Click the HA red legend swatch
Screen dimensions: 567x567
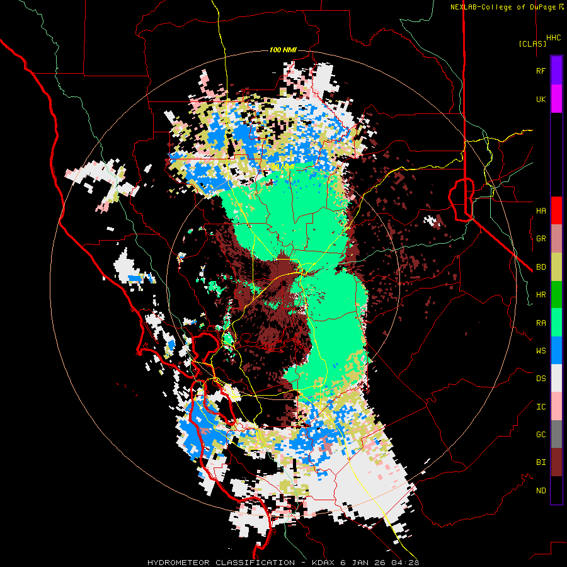click(x=556, y=210)
